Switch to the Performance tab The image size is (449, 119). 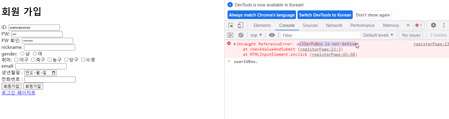363,25
